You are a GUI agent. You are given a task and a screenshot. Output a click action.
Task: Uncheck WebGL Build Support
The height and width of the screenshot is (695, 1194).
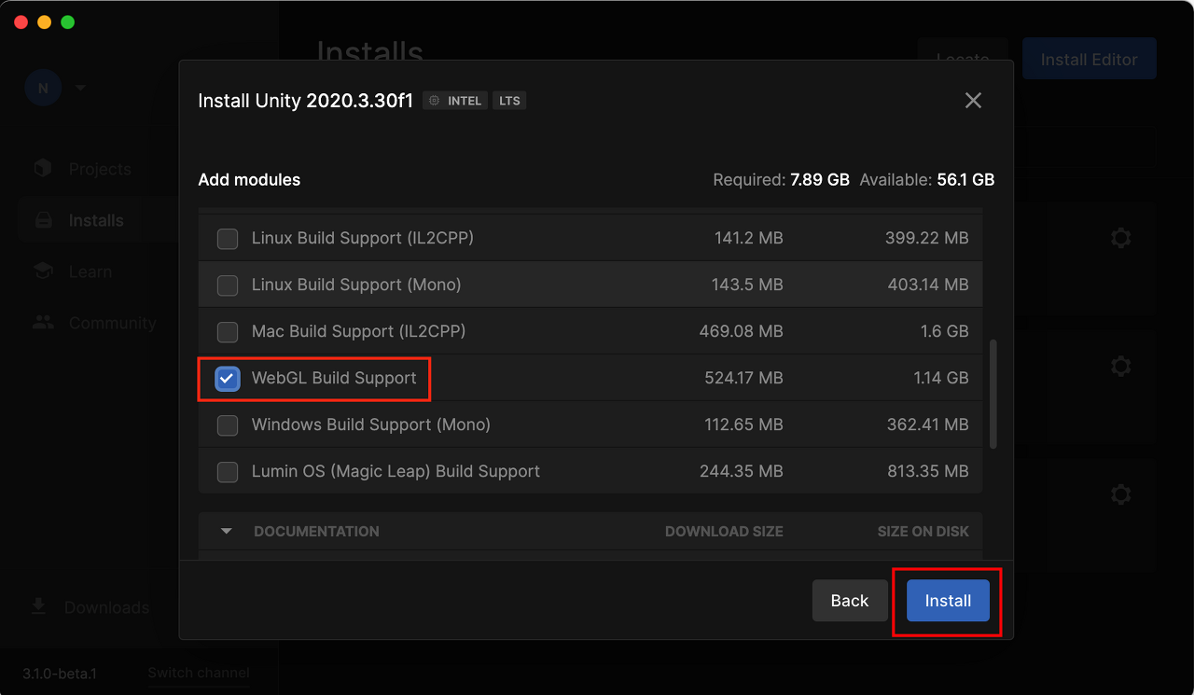227,378
